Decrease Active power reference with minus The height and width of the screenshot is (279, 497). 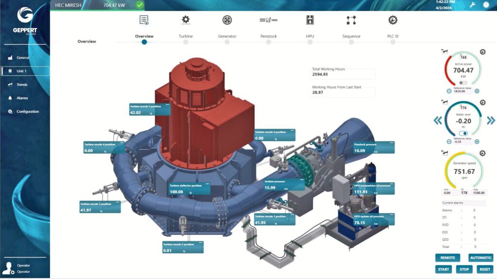pos(449,91)
